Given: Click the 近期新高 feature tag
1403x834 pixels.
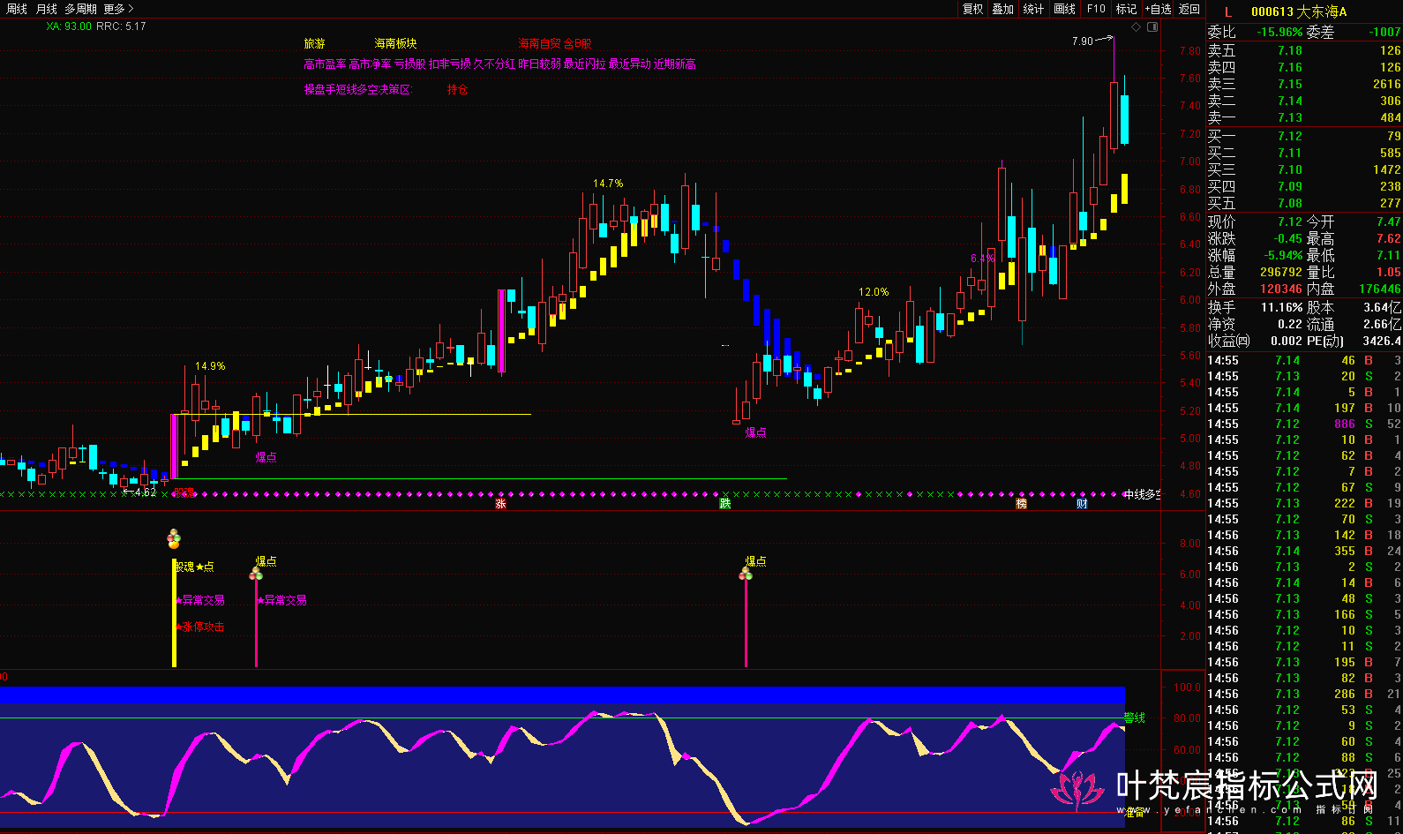Looking at the screenshot, I should coord(674,64).
